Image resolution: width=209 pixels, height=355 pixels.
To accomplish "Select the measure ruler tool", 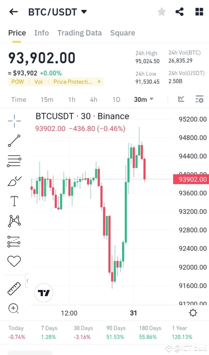I will (14, 288).
